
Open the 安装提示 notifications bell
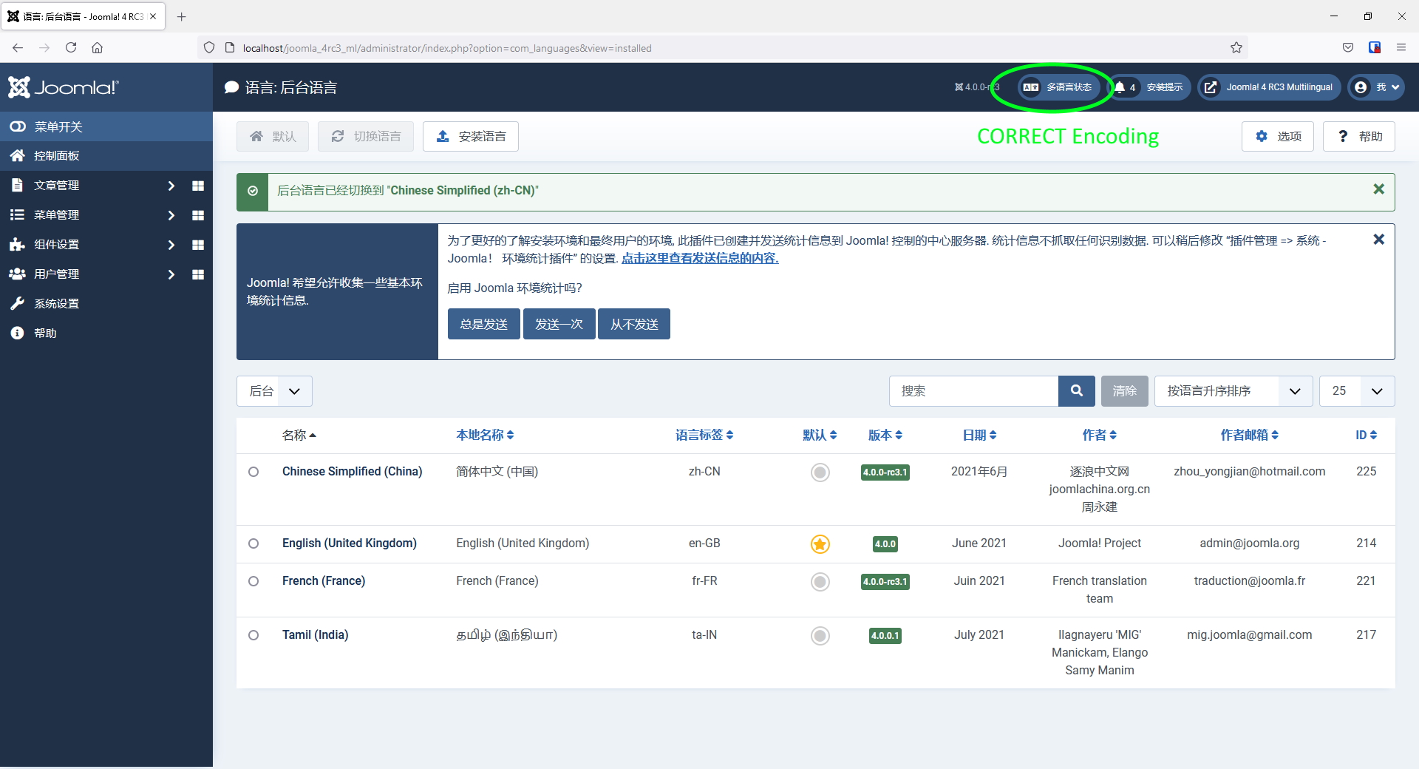(1150, 87)
